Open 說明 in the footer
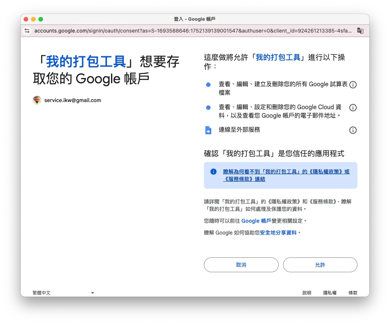390x324 pixels. pyautogui.click(x=307, y=293)
